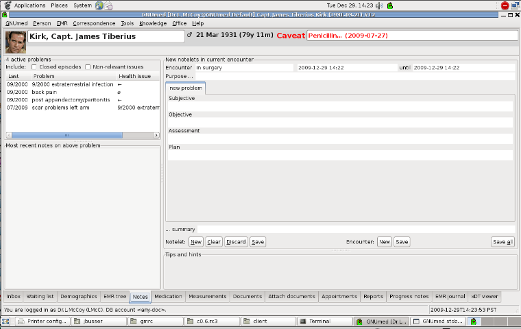This screenshot has width=521, height=329.
Task: Open the mail launcher icon in panel
Action: click(108, 5)
